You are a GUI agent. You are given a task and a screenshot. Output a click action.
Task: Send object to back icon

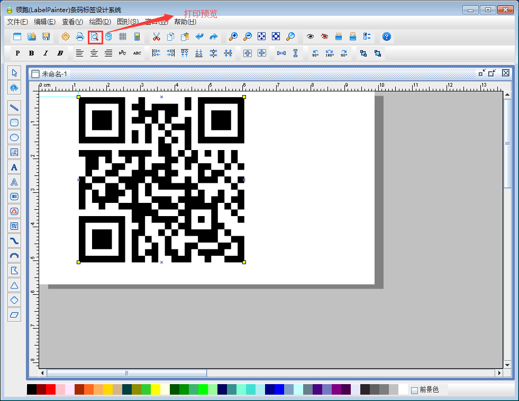click(378, 53)
